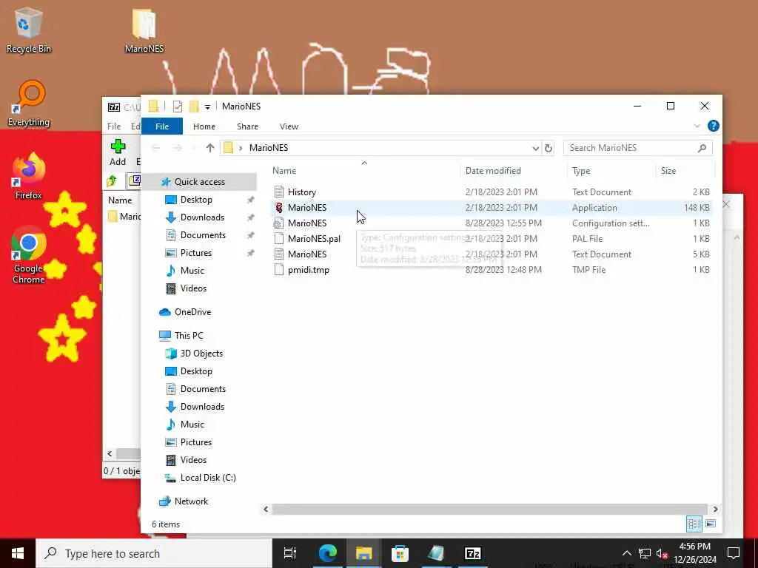Viewport: 758px width, 568px height.
Task: Launch the Firefox desktop shortcut
Action: (29, 176)
